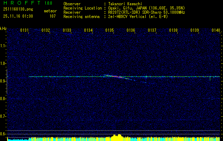The image size is (223, 141).
Task: Click observer name Takanori Kawachi
Action: click(x=126, y=4)
